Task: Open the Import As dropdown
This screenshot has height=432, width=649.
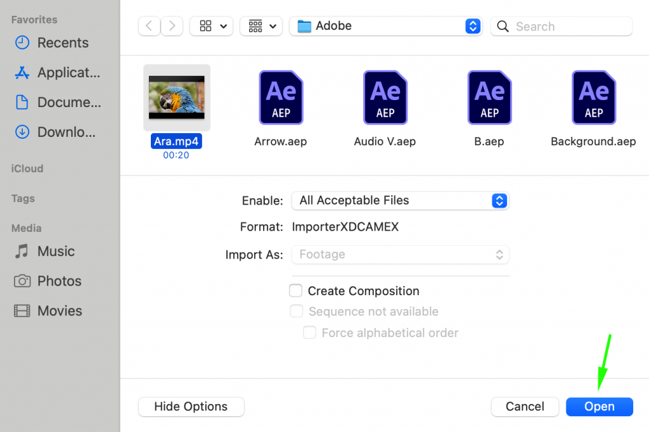Action: point(400,254)
